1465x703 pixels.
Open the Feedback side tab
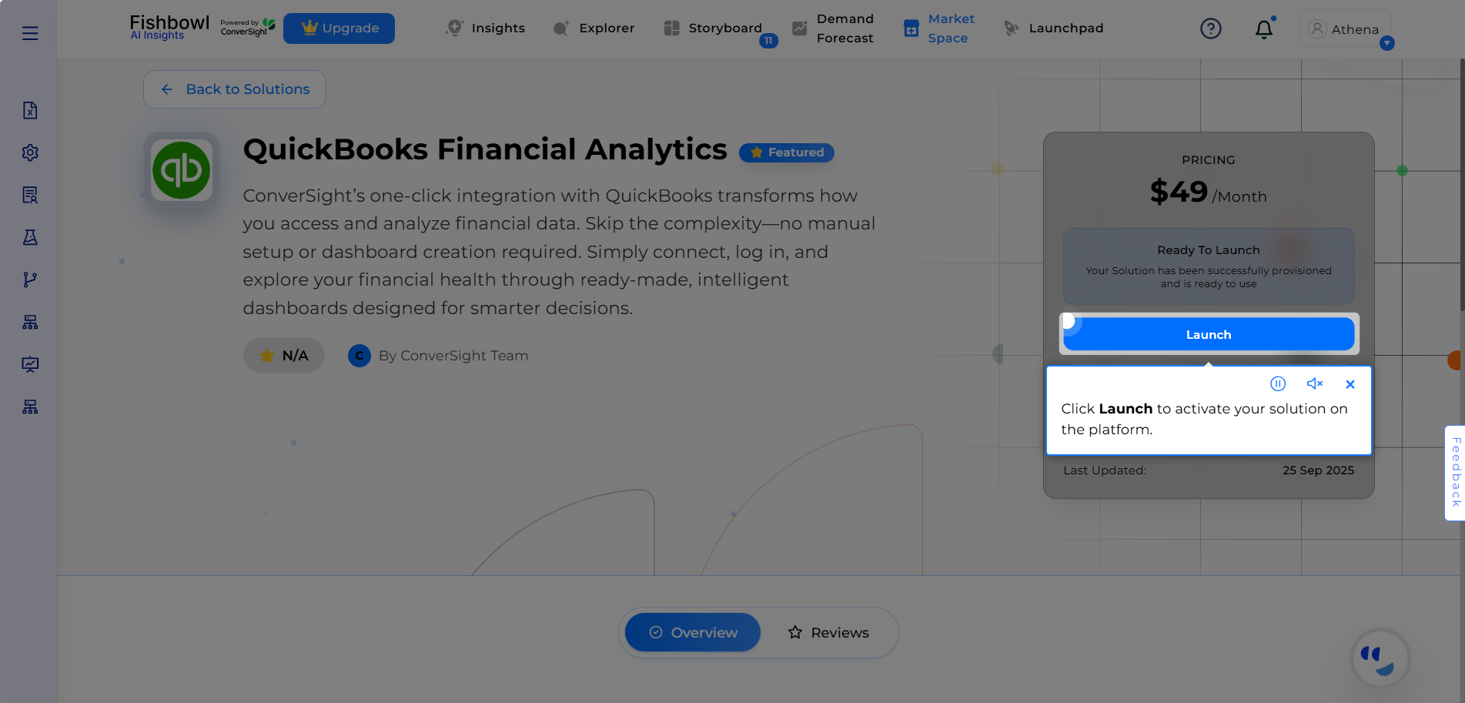click(x=1455, y=473)
